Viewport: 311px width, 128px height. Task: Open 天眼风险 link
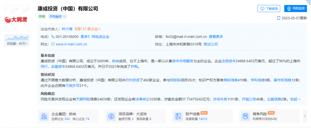83,99
